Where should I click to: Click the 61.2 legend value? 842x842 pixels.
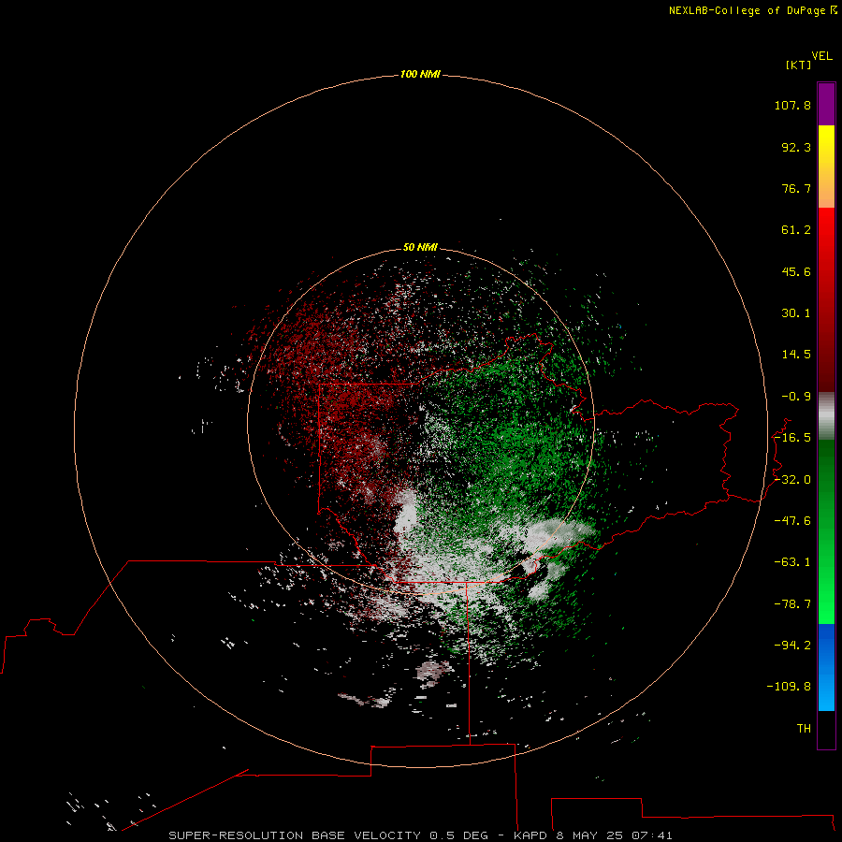click(796, 230)
